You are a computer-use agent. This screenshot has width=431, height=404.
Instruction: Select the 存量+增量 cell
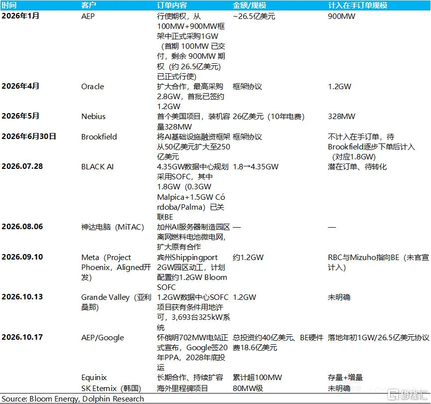345,377
